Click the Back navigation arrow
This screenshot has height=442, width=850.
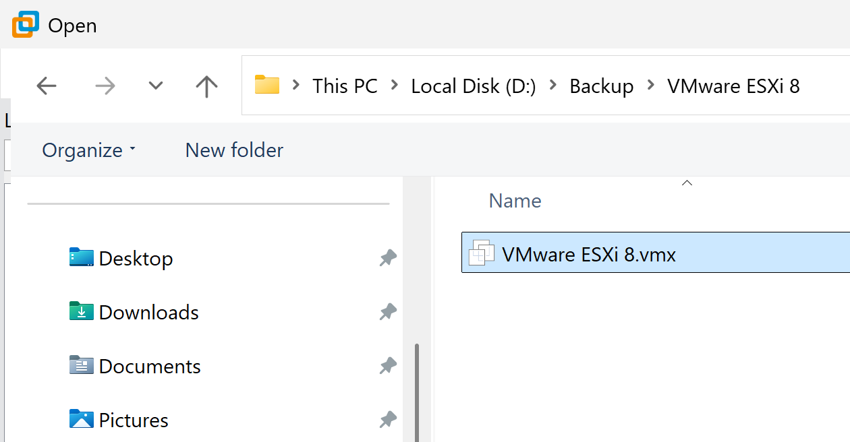tap(47, 86)
